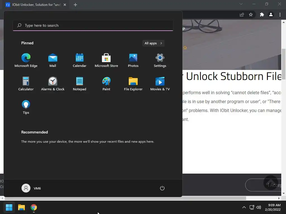The width and height of the screenshot is (286, 214).
Task: Launch Movies & TV
Action: [160, 84]
